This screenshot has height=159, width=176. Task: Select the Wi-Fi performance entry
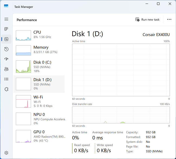pyautogui.click(x=39, y=102)
